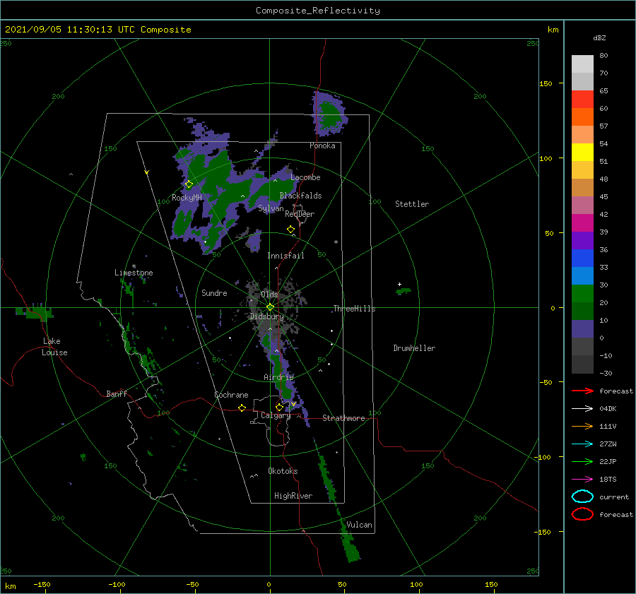Select the 54 dBZ yellow color swatch
Image resolution: width=636 pixels, height=594 pixels.
[582, 152]
